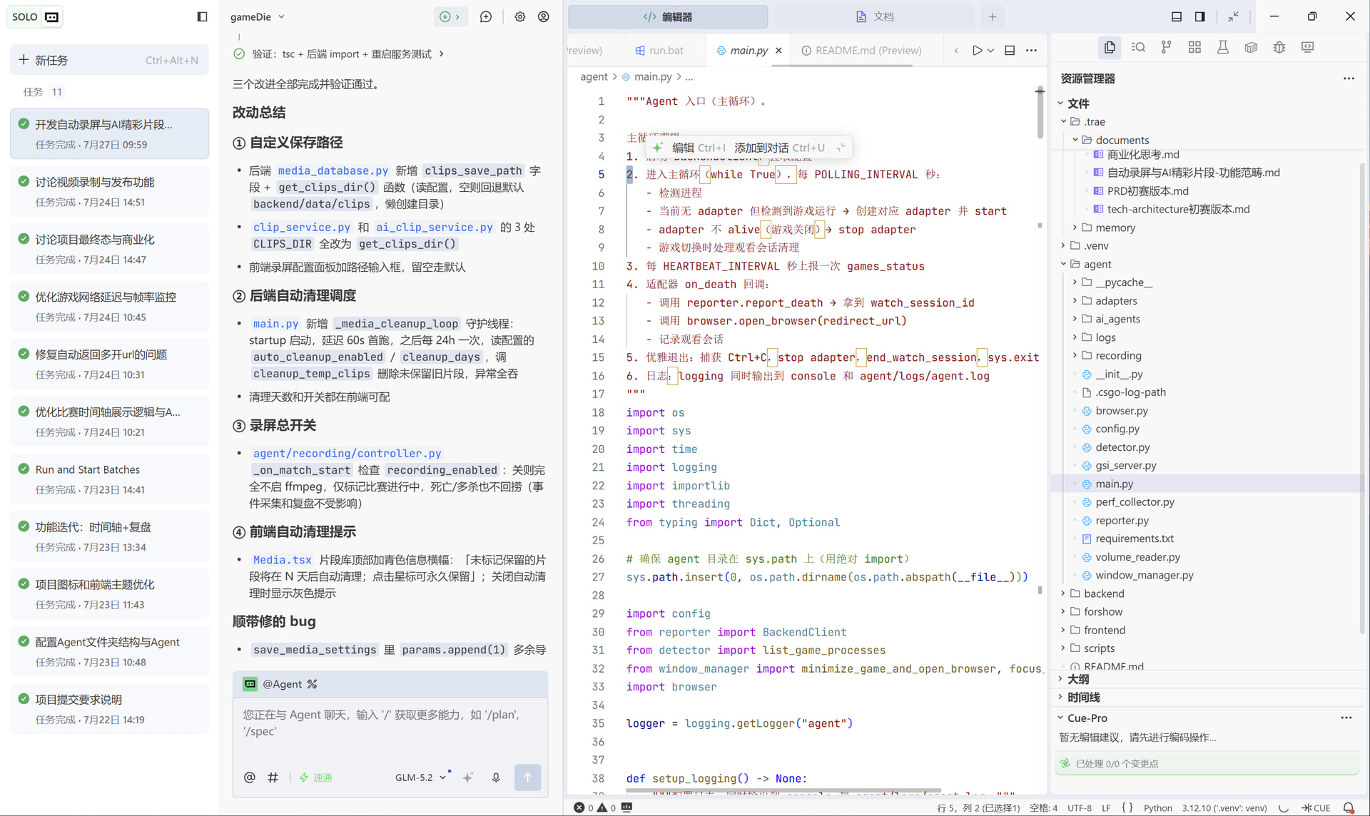Viewport: 1370px width, 816px height.
Task: Toggle the 速通 fast mode
Action: tap(315, 777)
